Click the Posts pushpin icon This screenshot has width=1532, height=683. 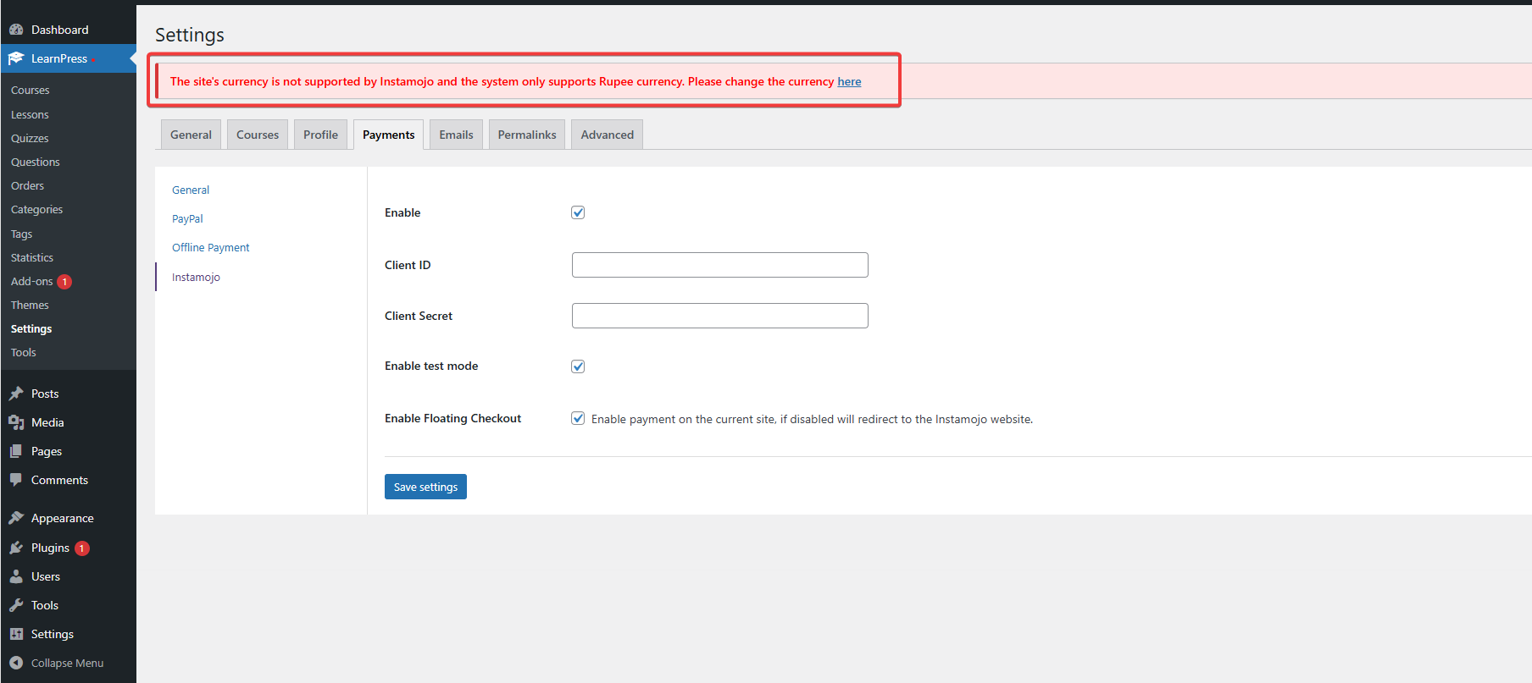(16, 394)
